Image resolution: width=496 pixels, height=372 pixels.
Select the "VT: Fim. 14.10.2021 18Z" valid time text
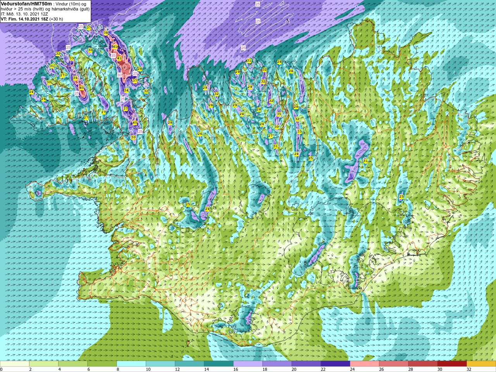(24, 19)
